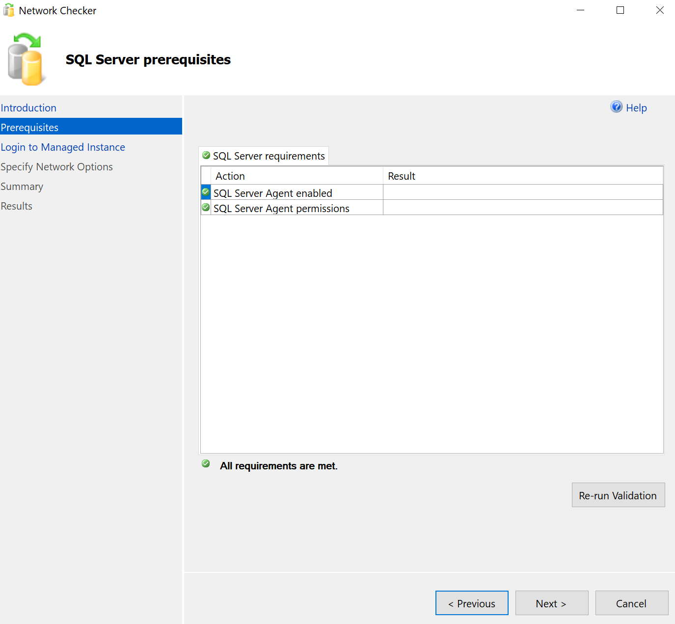Select the SQL Server Agent enabled row
Image resolution: width=675 pixels, height=624 pixels.
click(x=432, y=192)
